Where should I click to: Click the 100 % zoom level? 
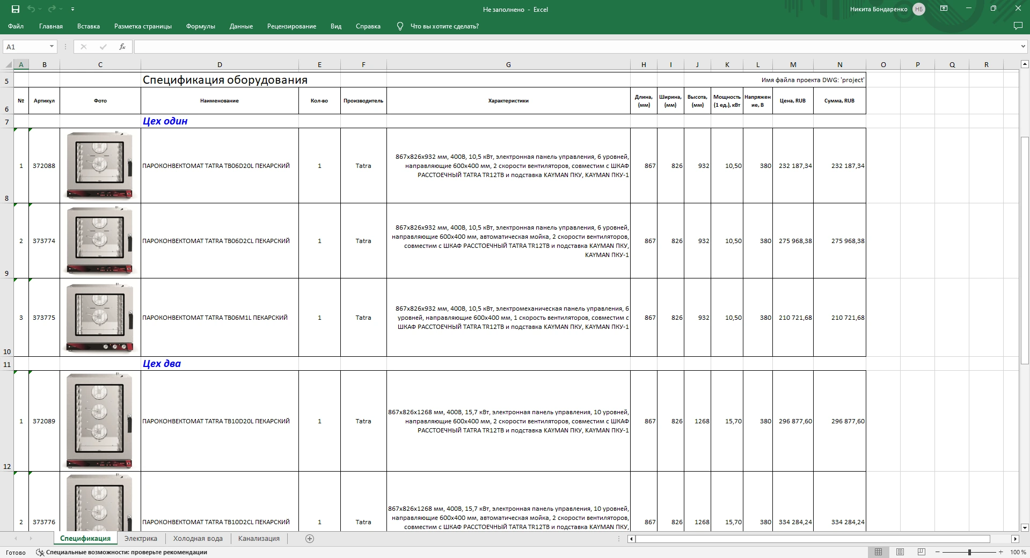click(x=1018, y=552)
